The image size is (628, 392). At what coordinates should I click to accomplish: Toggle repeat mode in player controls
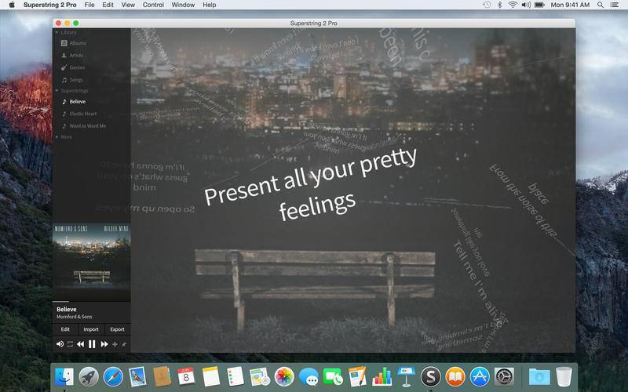[x=70, y=344]
